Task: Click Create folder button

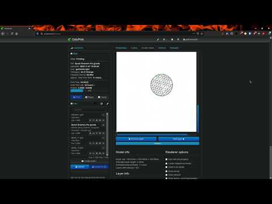Action: click(x=89, y=161)
